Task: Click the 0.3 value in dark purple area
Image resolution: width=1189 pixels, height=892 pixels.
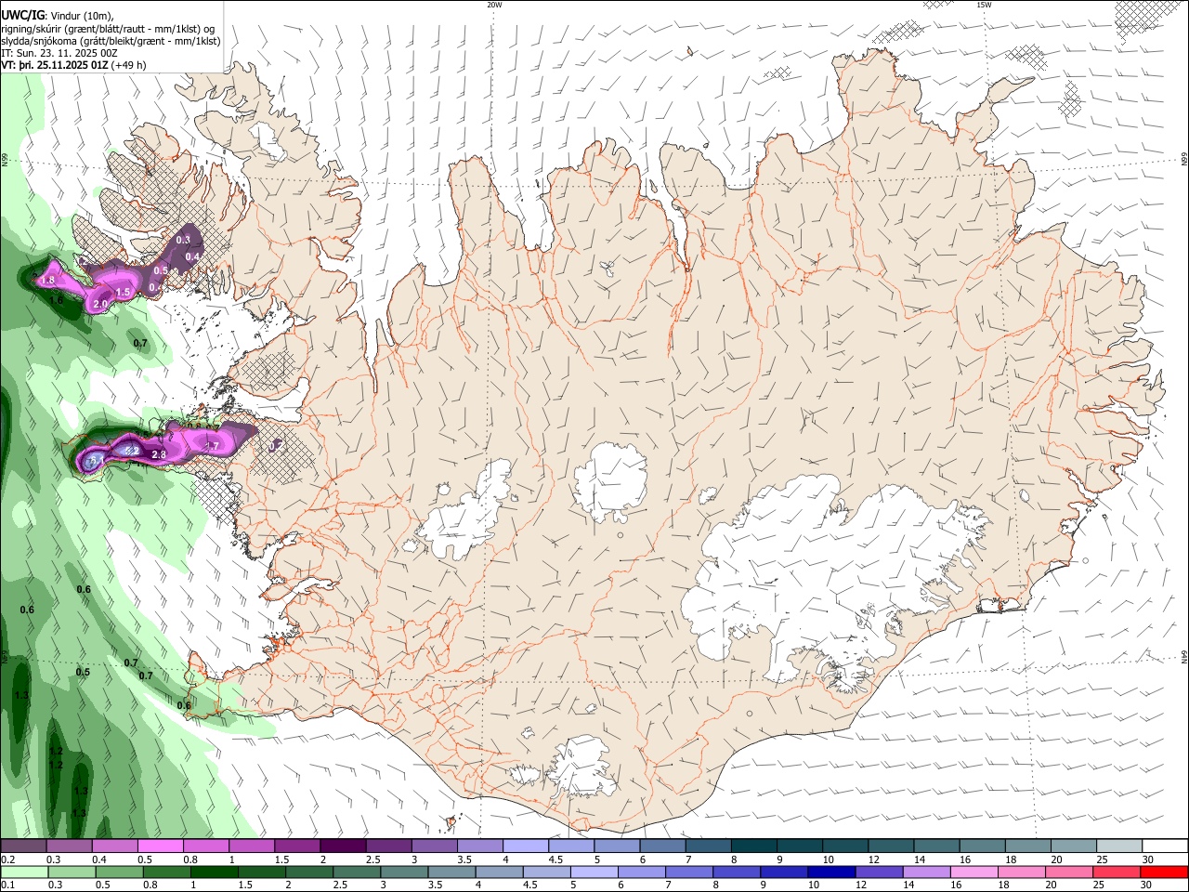Action: point(183,240)
